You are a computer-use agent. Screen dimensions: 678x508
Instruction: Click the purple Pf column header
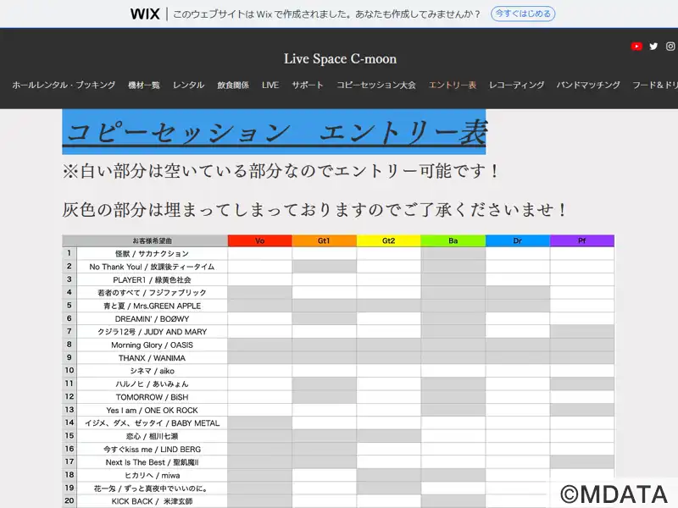click(582, 240)
